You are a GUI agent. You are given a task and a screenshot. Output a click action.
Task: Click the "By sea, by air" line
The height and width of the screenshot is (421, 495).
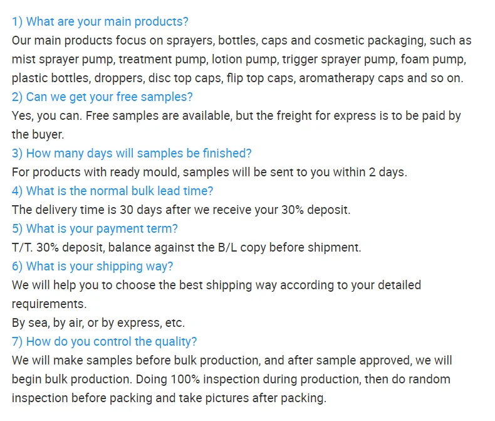(98, 323)
